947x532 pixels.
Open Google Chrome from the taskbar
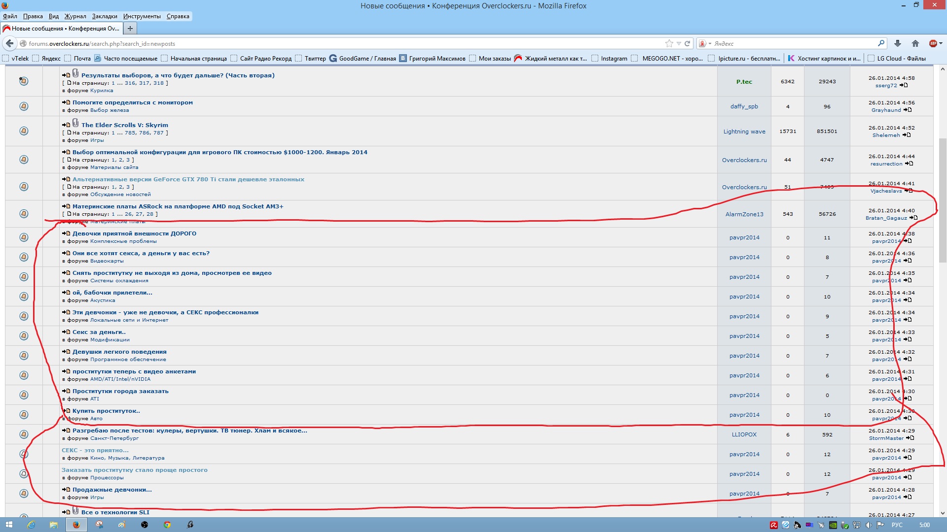click(x=167, y=525)
